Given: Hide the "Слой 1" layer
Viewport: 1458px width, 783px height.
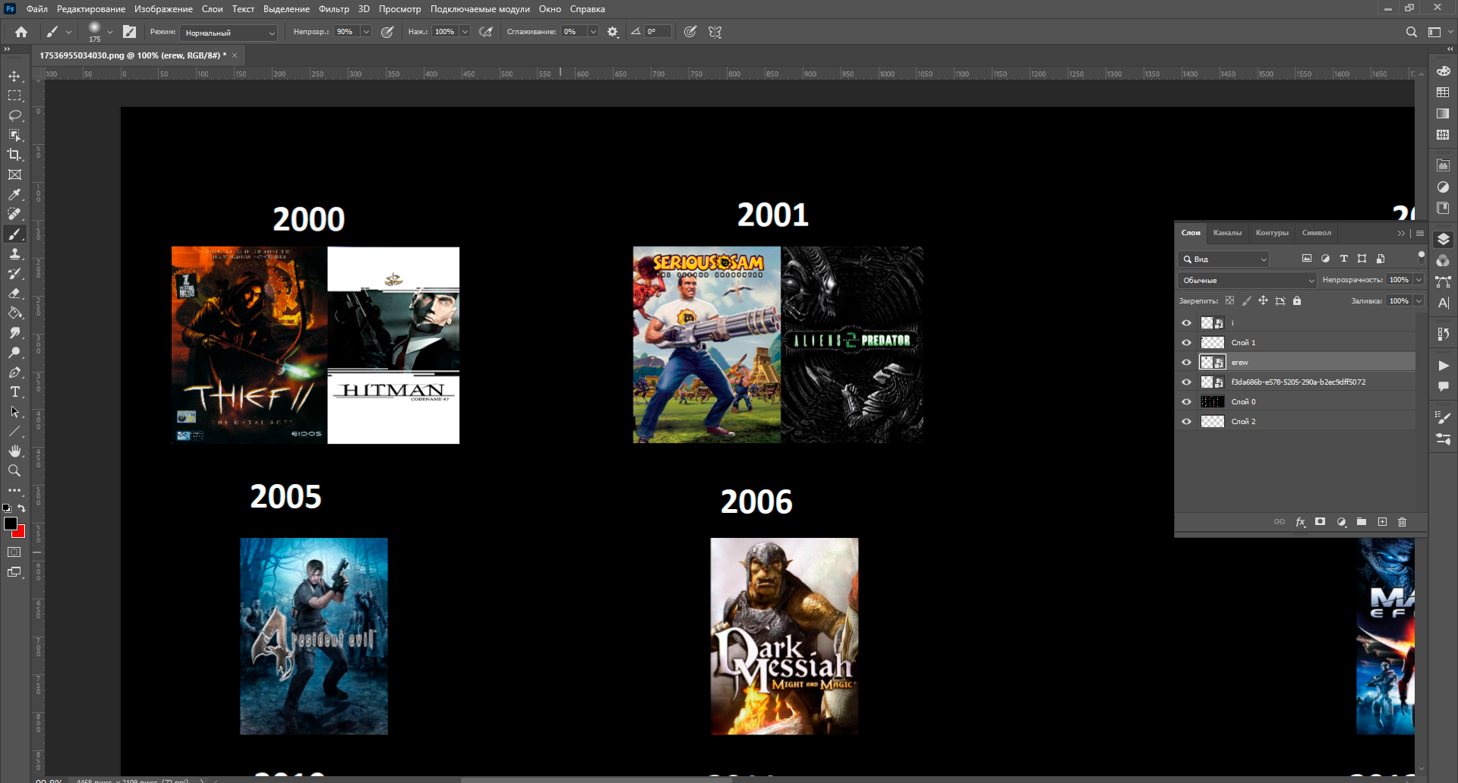Looking at the screenshot, I should (1186, 343).
